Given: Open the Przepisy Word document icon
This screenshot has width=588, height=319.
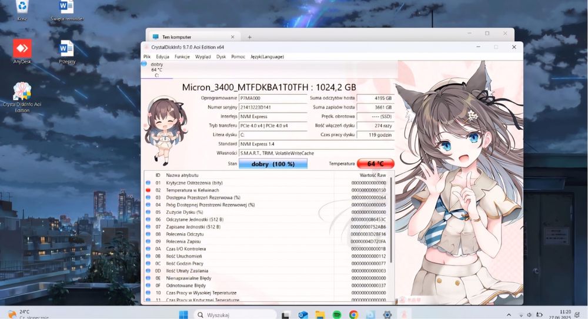Looking at the screenshot, I should [67, 52].
